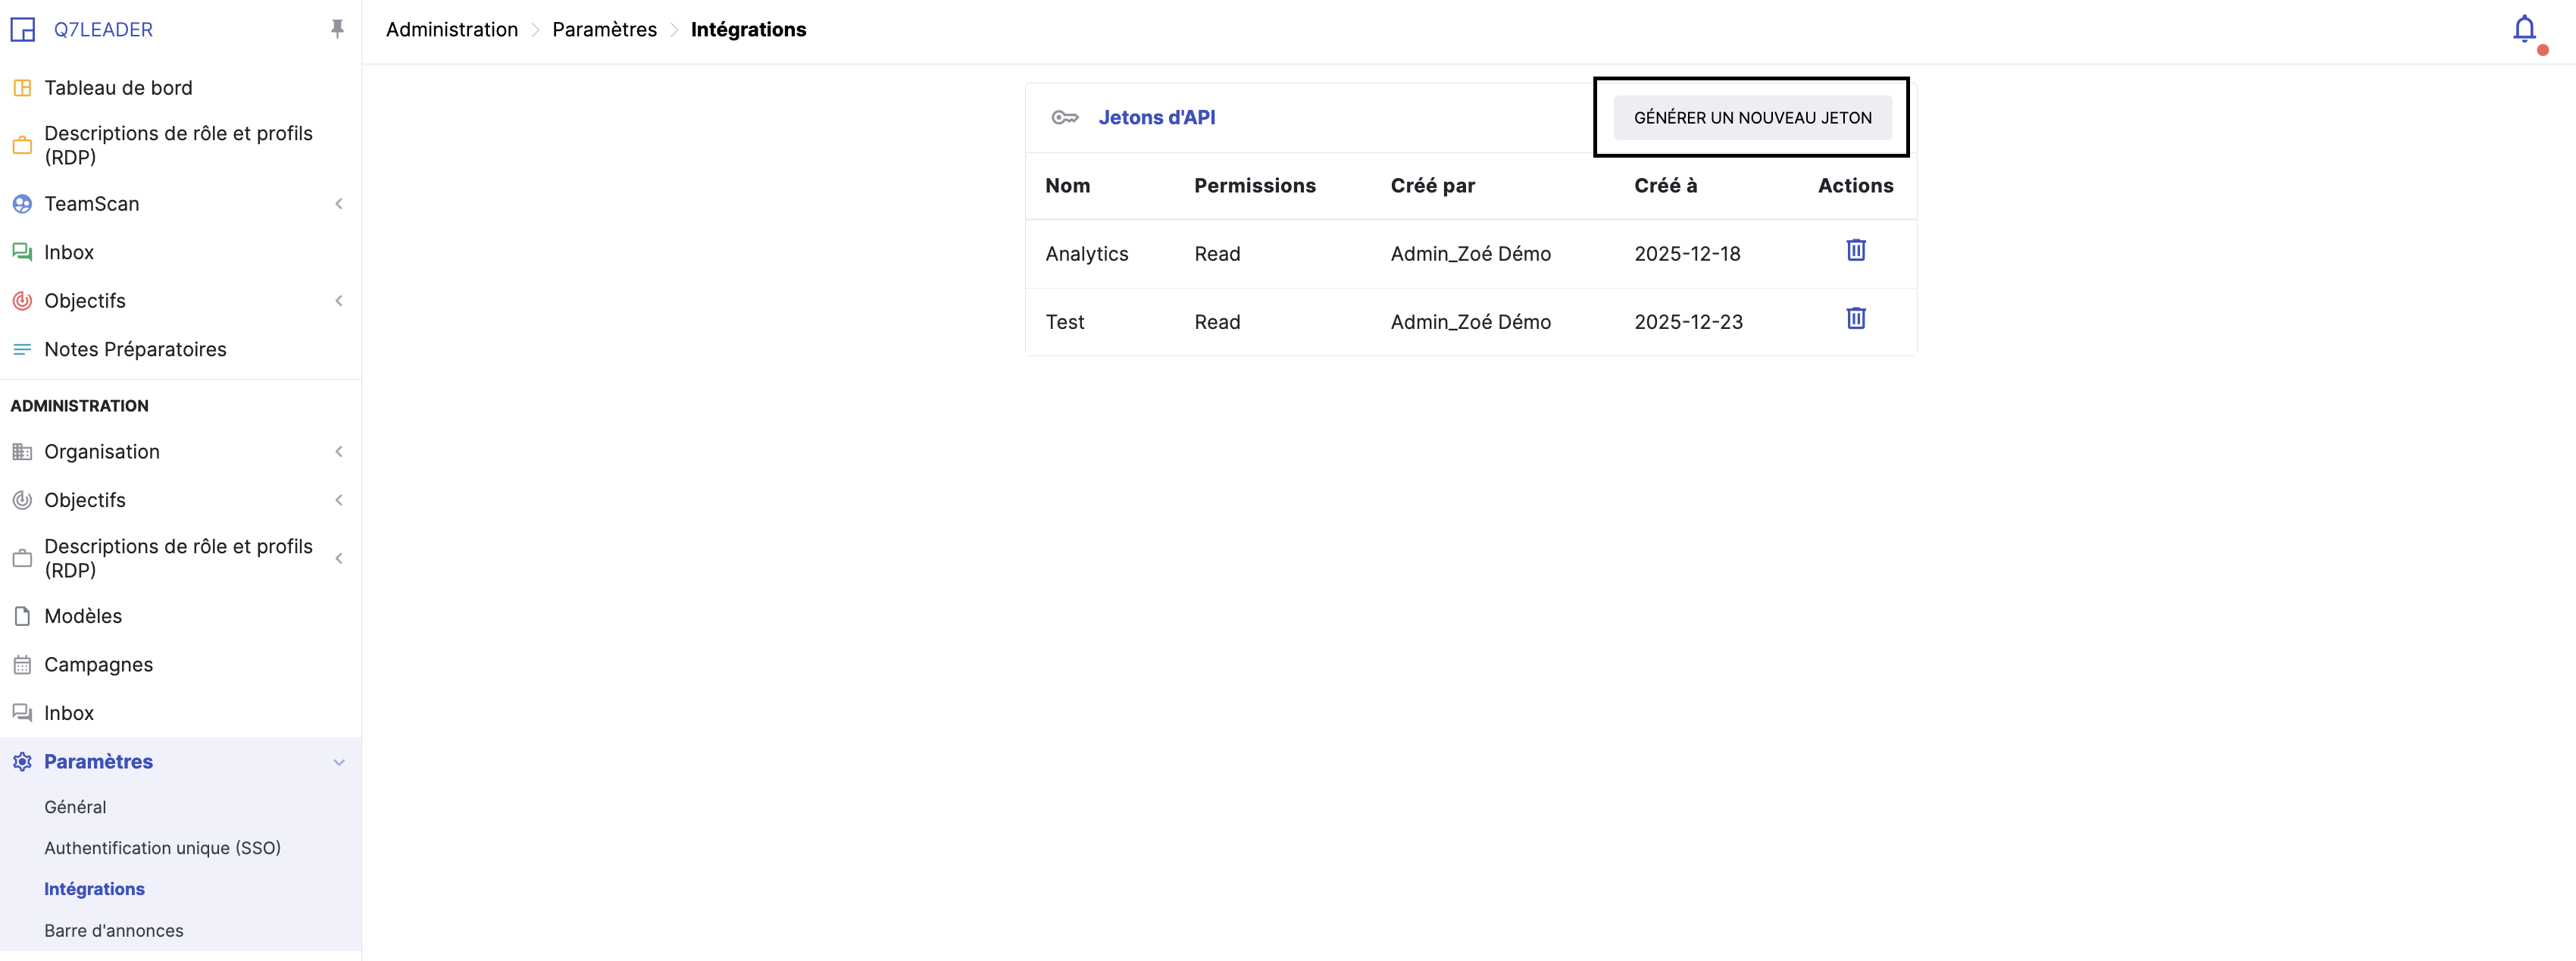Select Général under Paramètres
2576x961 pixels.
(75, 807)
